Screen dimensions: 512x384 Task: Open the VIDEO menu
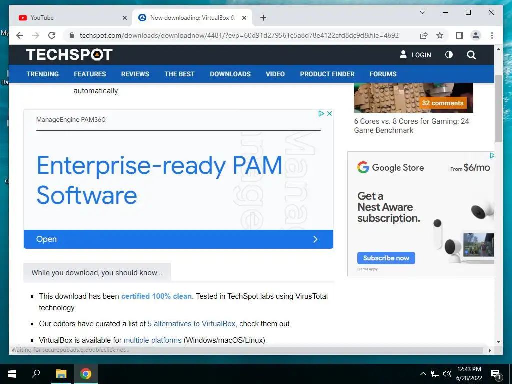click(275, 74)
